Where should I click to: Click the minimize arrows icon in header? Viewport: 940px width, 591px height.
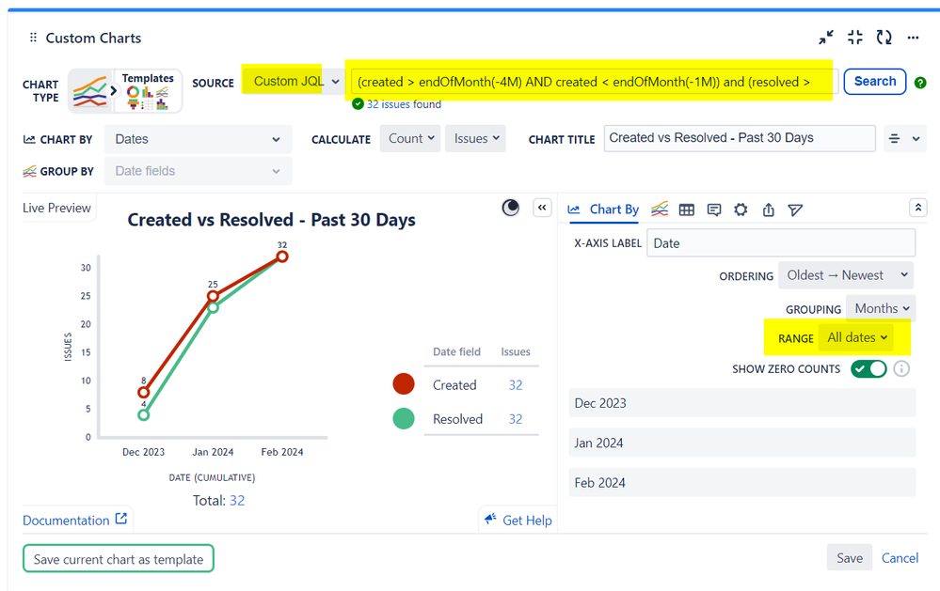pos(826,38)
